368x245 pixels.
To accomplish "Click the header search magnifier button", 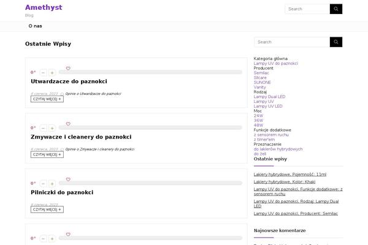I will [336, 9].
